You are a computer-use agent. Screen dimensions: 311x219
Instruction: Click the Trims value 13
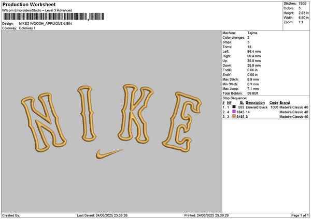tap(249, 47)
